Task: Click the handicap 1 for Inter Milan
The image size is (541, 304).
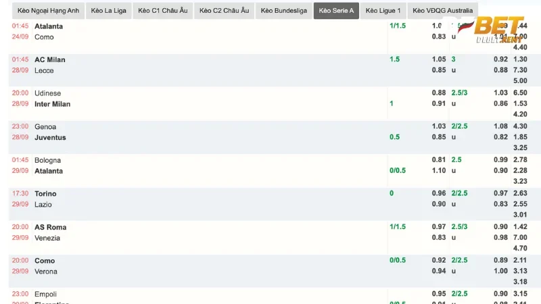Action: 392,103
